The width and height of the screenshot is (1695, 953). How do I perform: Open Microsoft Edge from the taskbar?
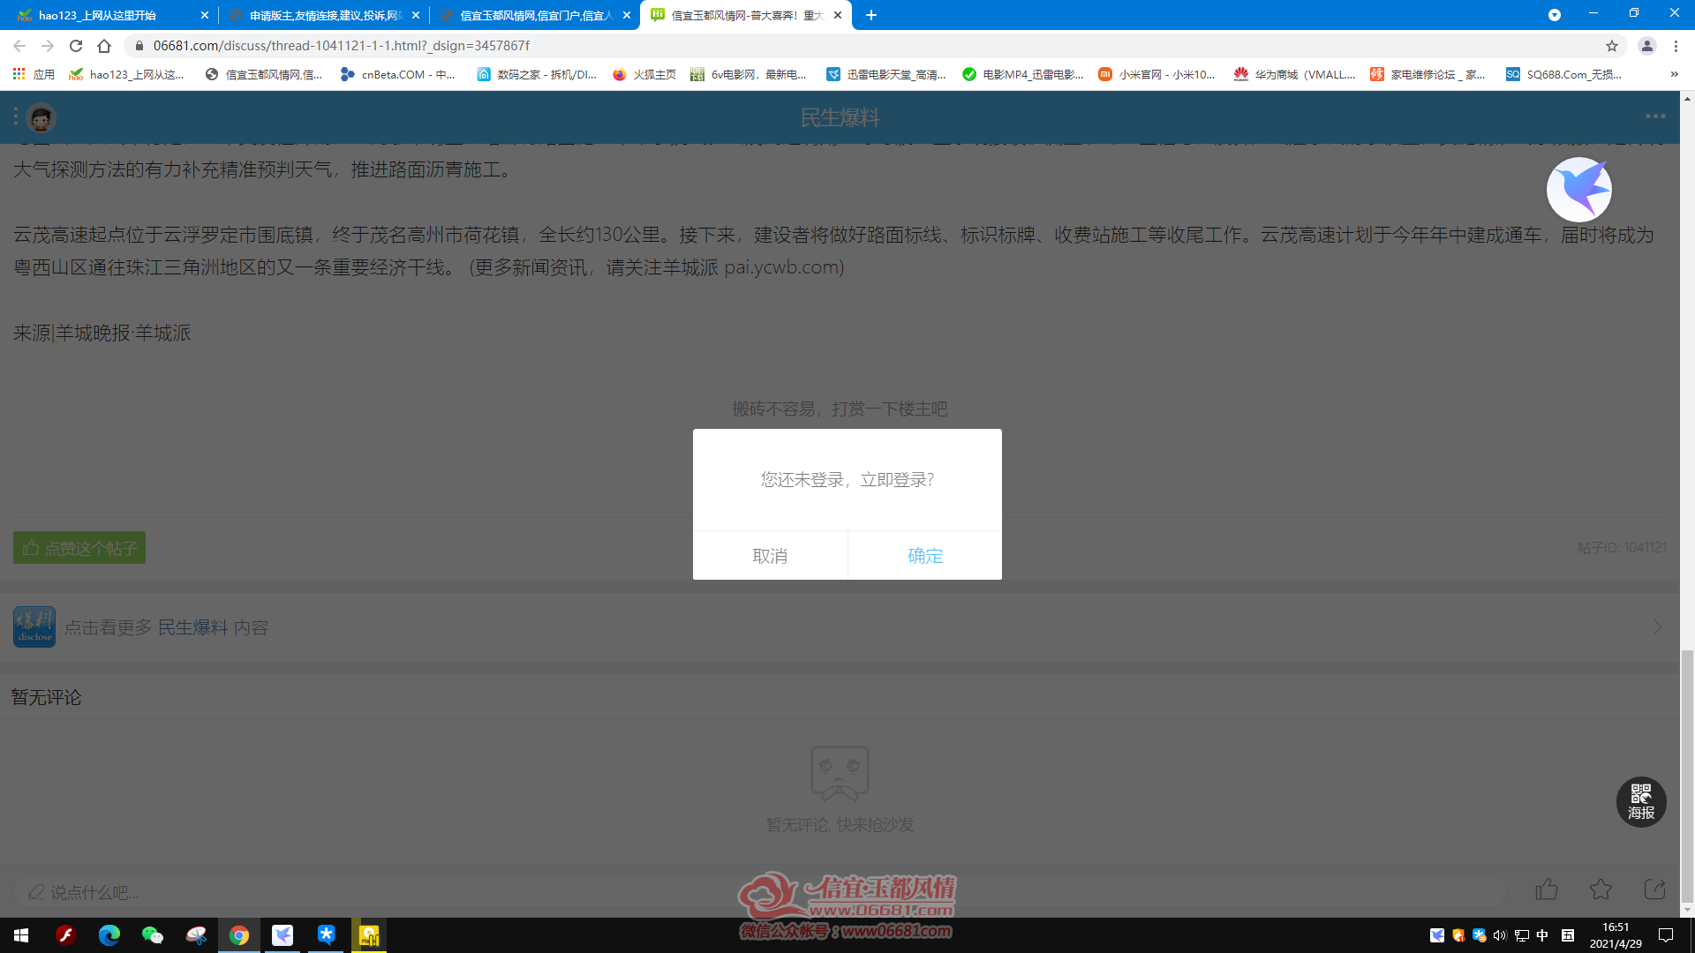pos(109,935)
